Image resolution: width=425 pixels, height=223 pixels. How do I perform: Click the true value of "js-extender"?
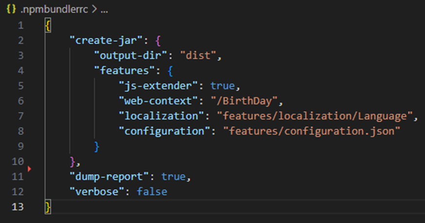point(222,86)
